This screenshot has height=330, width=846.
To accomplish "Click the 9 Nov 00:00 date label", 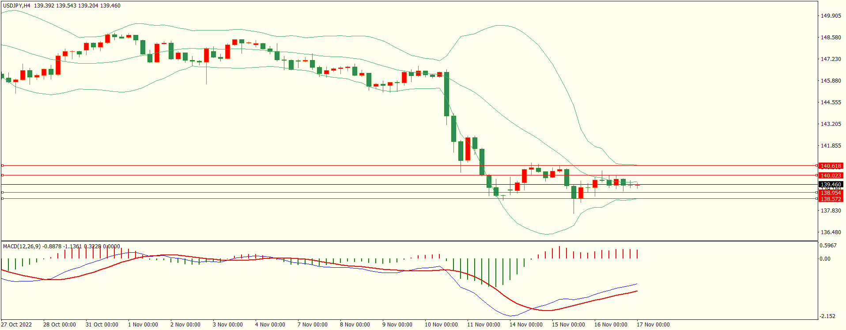I will (397, 325).
